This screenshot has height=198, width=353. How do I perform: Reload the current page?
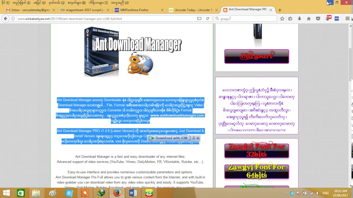(208, 19)
